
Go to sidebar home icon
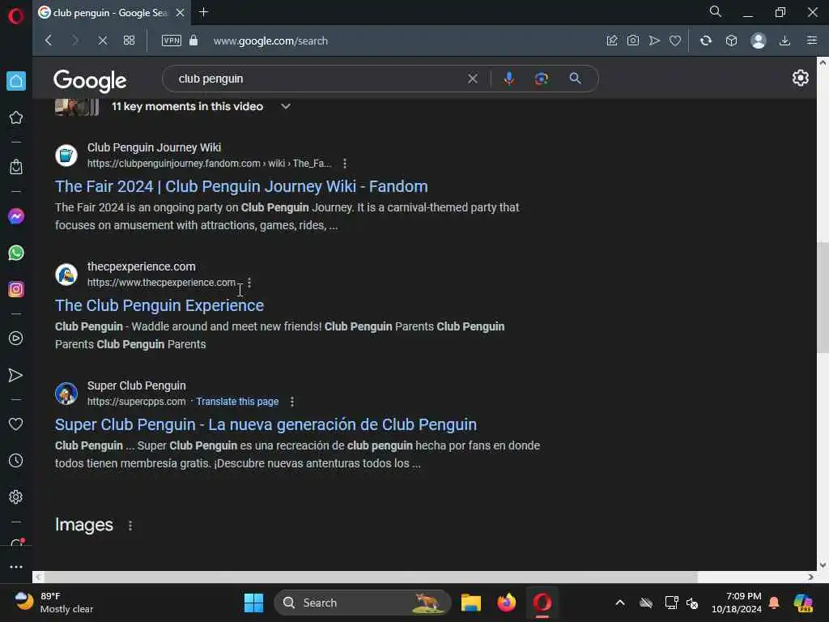(x=16, y=81)
